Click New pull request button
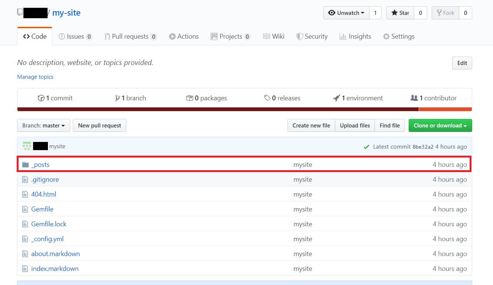This screenshot has height=285, width=493. [x=100, y=126]
